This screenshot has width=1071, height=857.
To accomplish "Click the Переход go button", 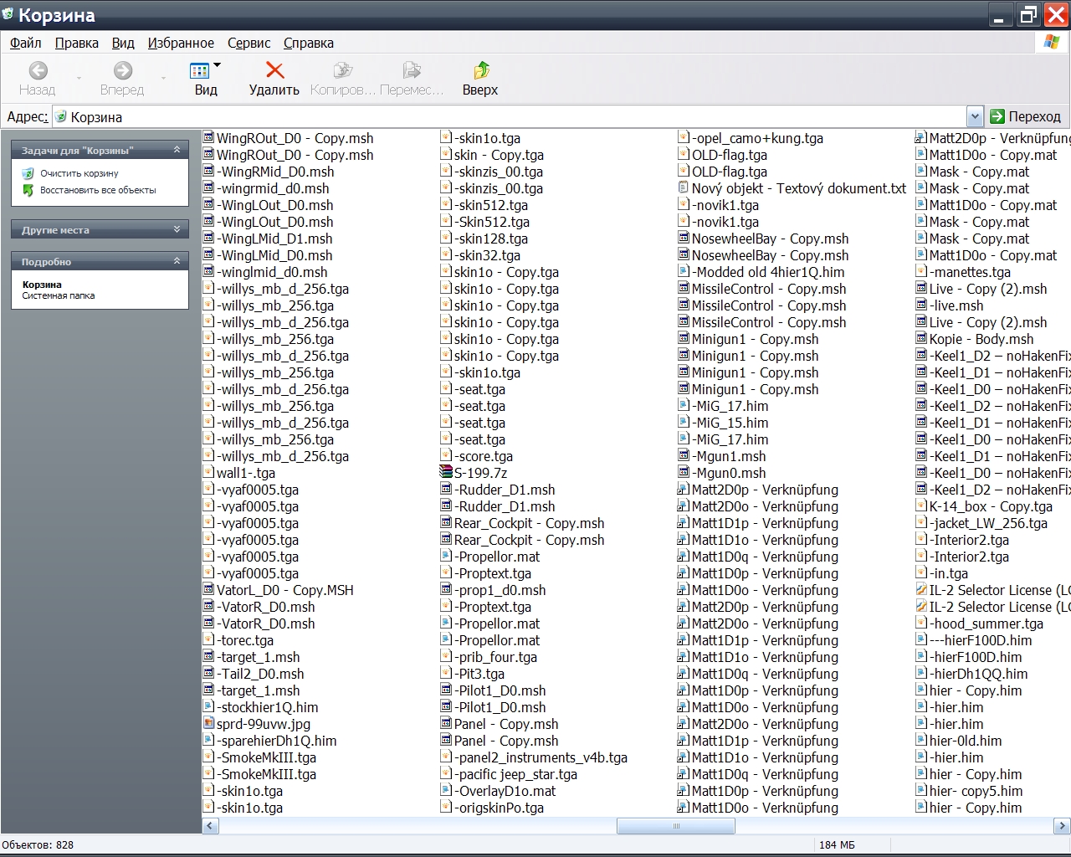I will [x=1026, y=116].
